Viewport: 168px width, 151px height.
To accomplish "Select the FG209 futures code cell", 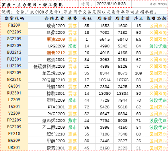I will 14,25.
